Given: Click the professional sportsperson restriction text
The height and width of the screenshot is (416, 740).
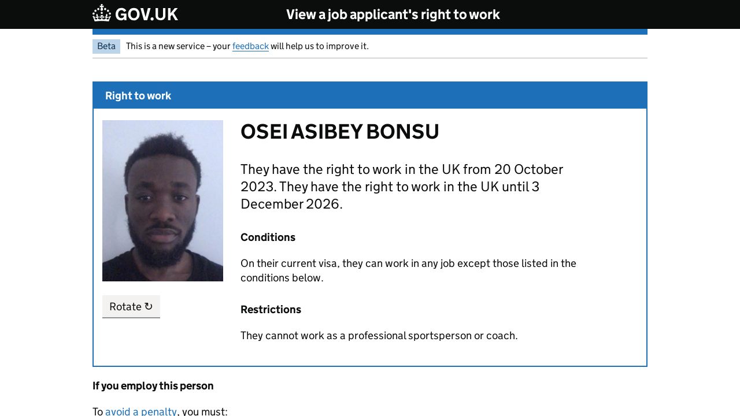Looking at the screenshot, I should click(x=379, y=336).
